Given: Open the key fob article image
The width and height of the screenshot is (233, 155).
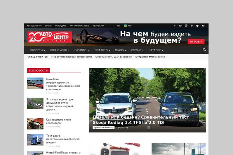Looking at the screenshot, I should [x=116, y=149].
